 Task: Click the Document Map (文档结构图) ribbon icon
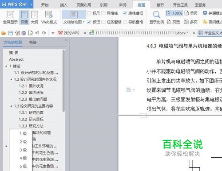coord(74,15)
